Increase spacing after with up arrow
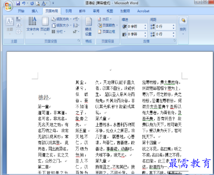 173,33
